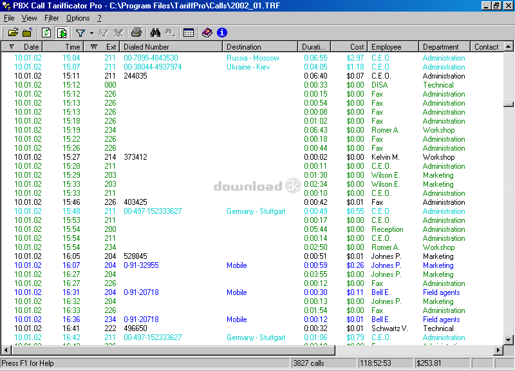Open the File menu
Image resolution: width=515 pixels, height=371 pixels.
(9, 18)
